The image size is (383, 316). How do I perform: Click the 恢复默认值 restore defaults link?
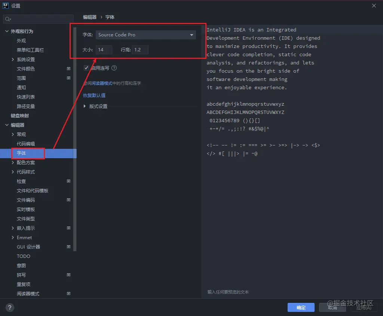coord(94,95)
